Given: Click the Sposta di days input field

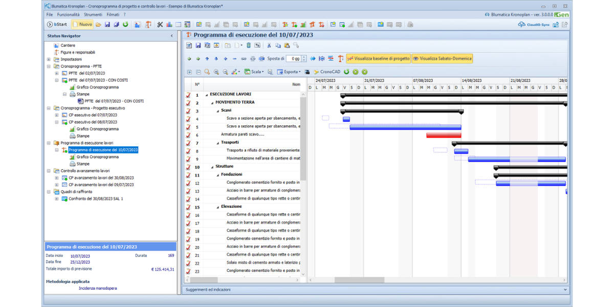Looking at the screenshot, I should (x=293, y=59).
